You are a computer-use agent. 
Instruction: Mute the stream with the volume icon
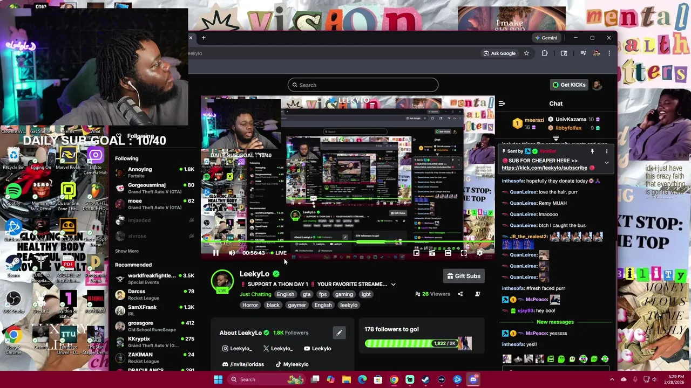(x=232, y=253)
